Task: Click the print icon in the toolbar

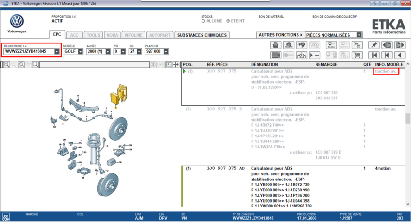Action: [276, 45]
